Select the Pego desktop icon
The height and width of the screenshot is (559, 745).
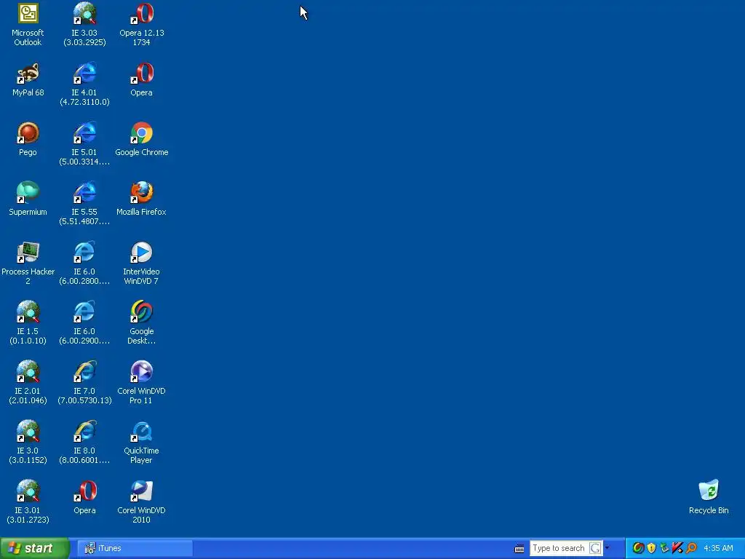[x=28, y=132]
